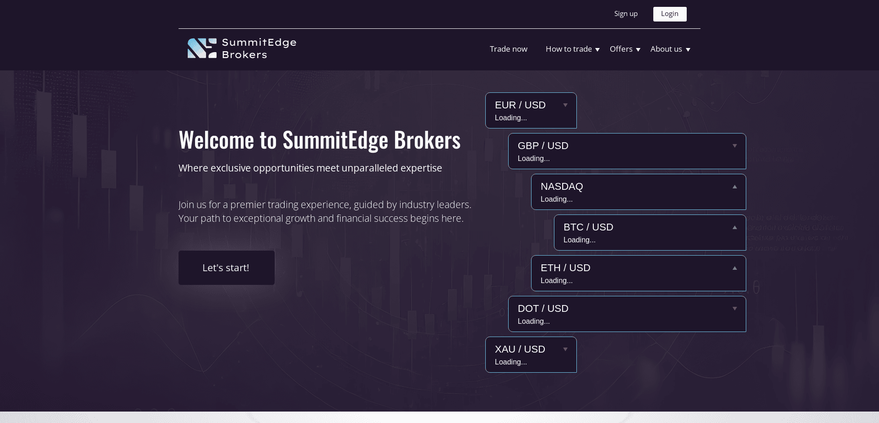Select the Trade now navigation item

tap(508, 49)
